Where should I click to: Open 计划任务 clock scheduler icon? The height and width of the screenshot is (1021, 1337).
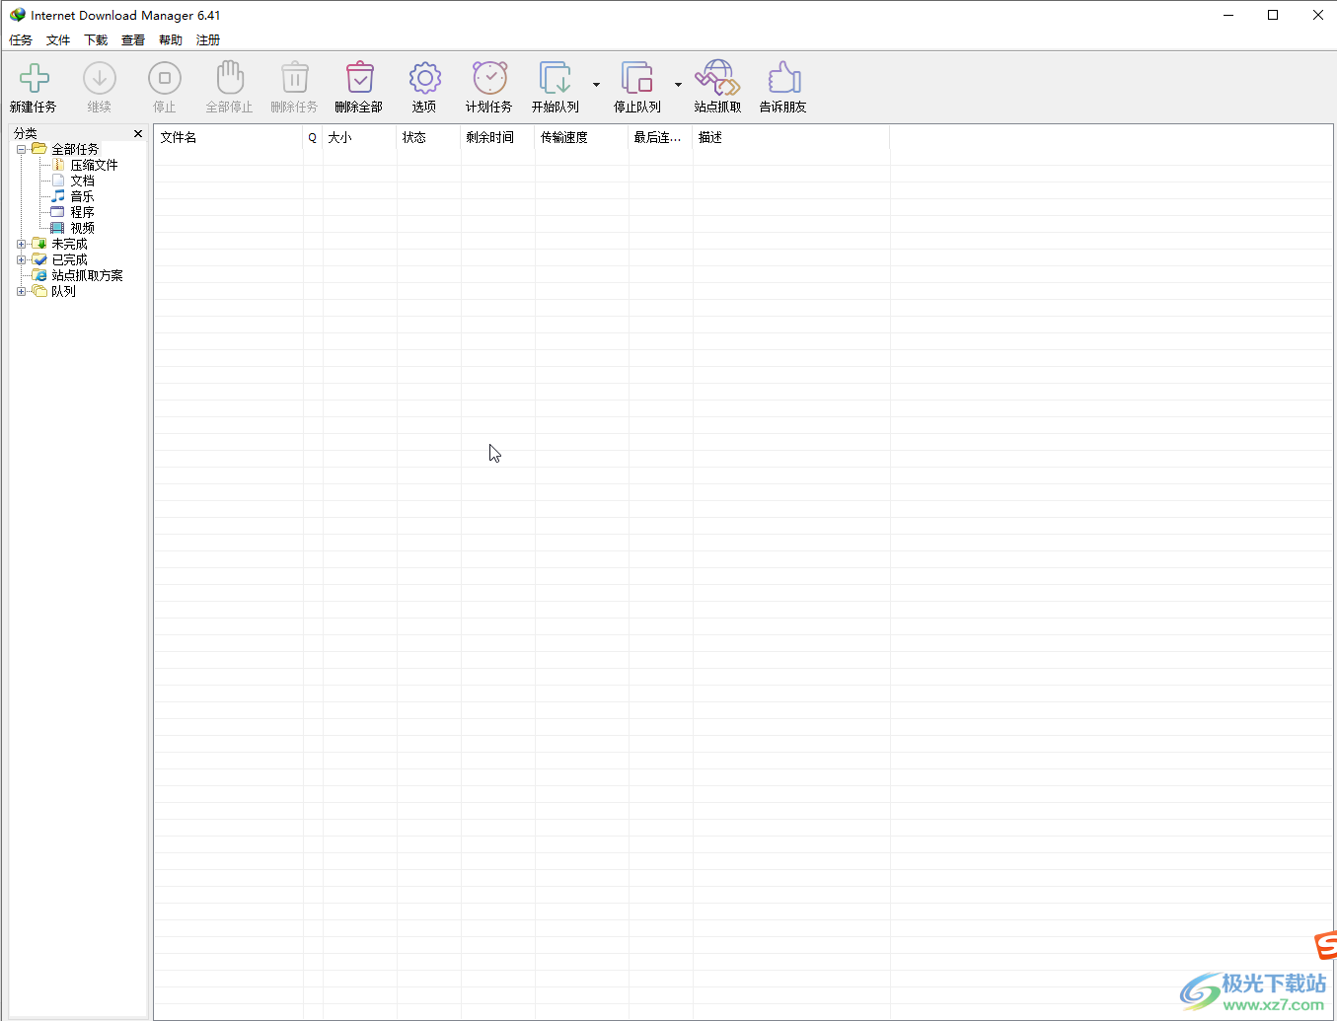(x=489, y=78)
